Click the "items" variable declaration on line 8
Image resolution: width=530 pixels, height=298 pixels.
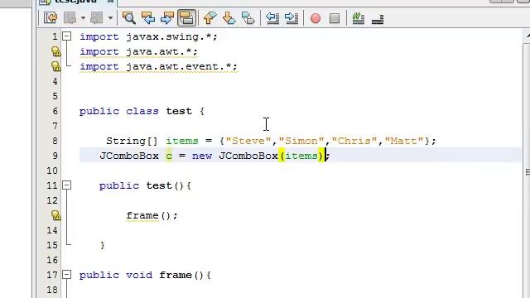point(182,141)
